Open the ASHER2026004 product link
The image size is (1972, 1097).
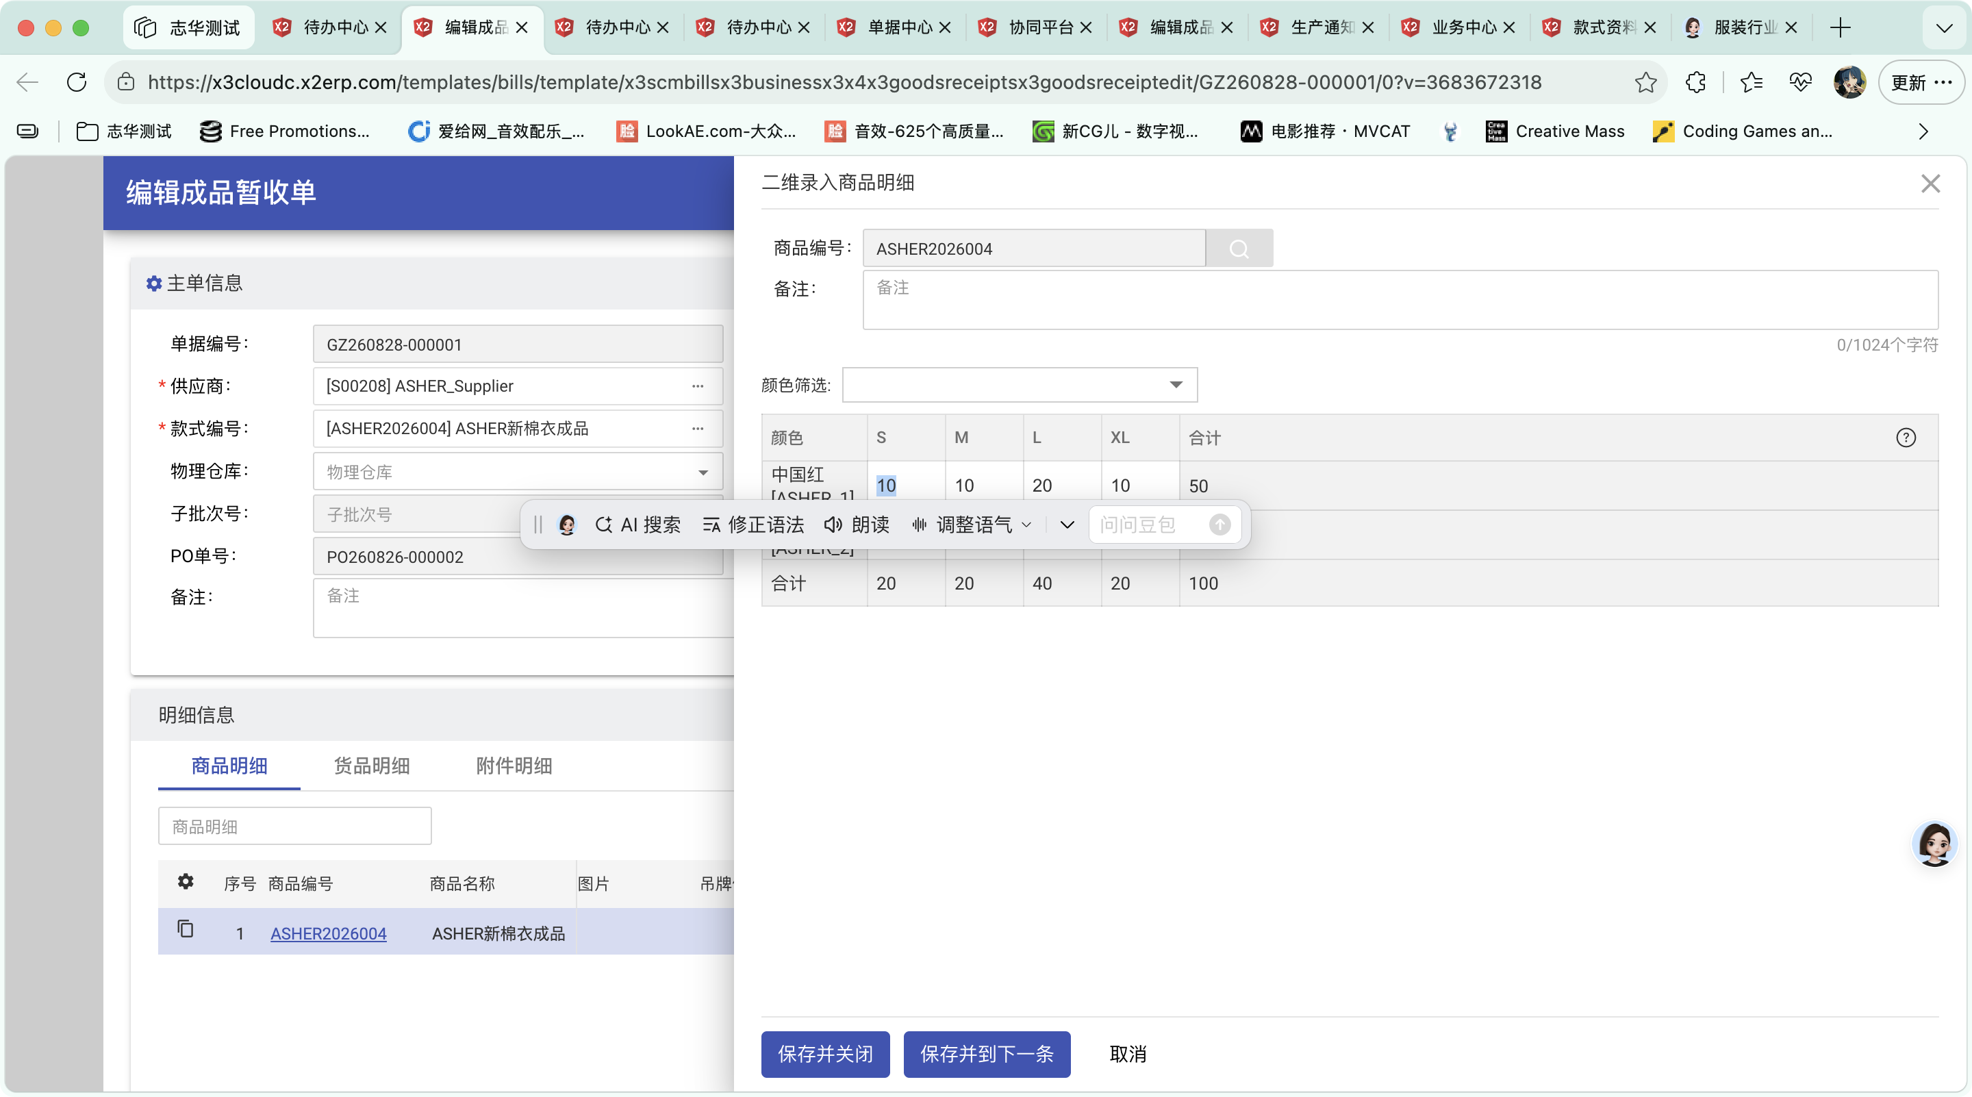click(x=329, y=933)
